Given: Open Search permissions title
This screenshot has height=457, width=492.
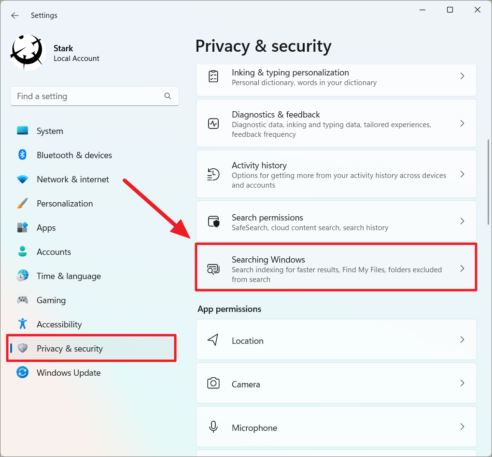Looking at the screenshot, I should click(267, 218).
